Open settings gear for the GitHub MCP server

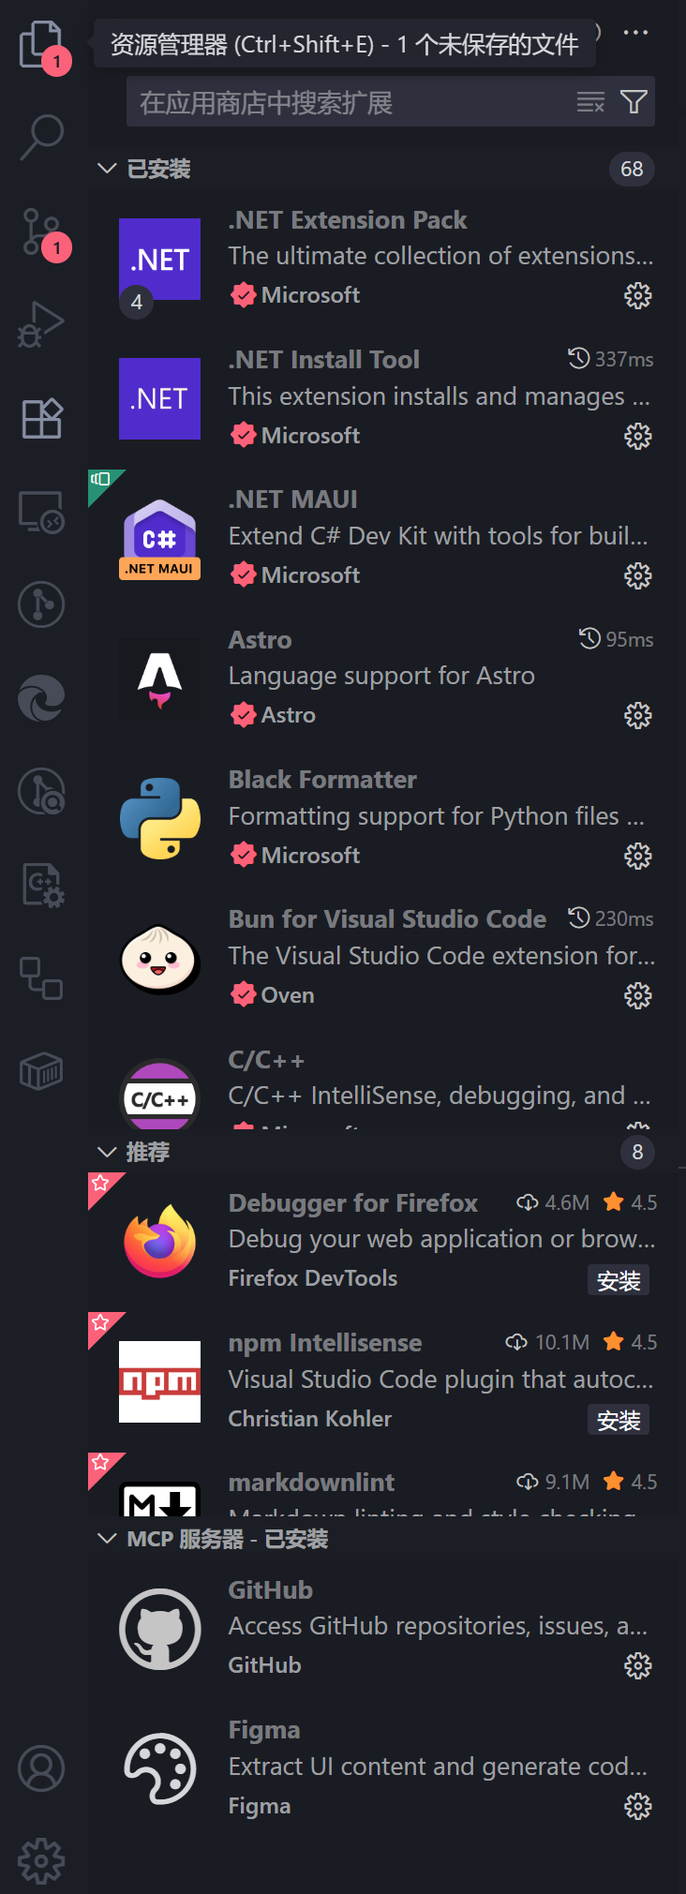[x=637, y=1665]
